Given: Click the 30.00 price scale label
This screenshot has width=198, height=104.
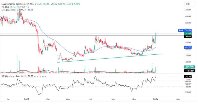Looking at the screenshot, I should point(188,62).
